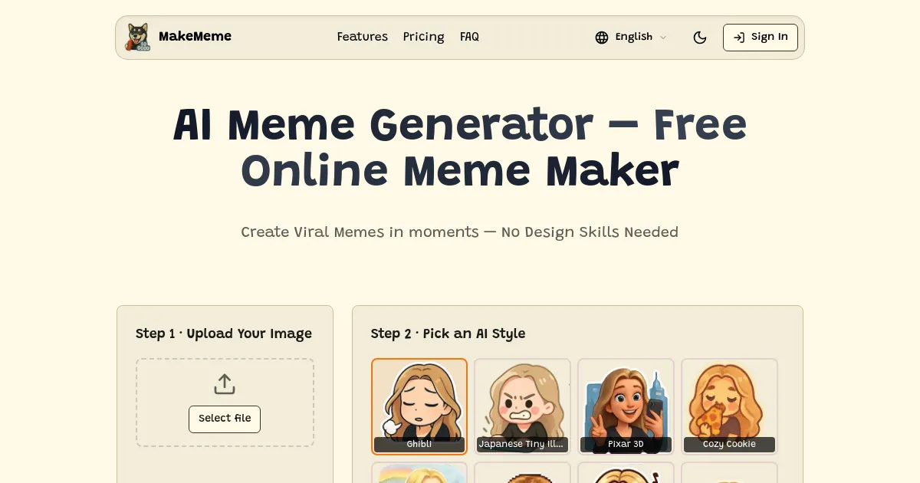Click the globe language icon

602,38
